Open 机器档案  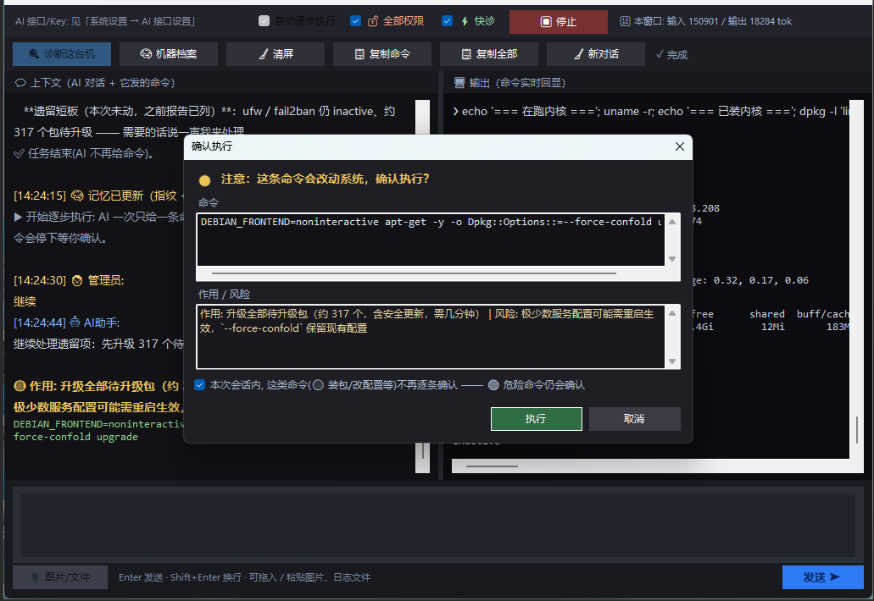coord(169,54)
